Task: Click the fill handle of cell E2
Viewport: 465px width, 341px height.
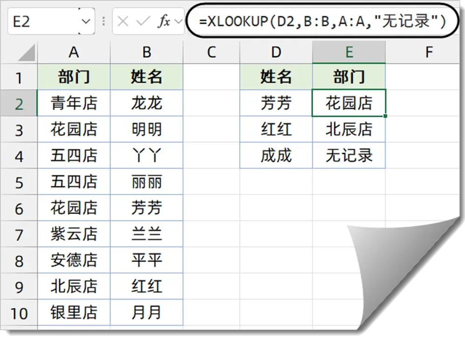Action: tap(385, 116)
